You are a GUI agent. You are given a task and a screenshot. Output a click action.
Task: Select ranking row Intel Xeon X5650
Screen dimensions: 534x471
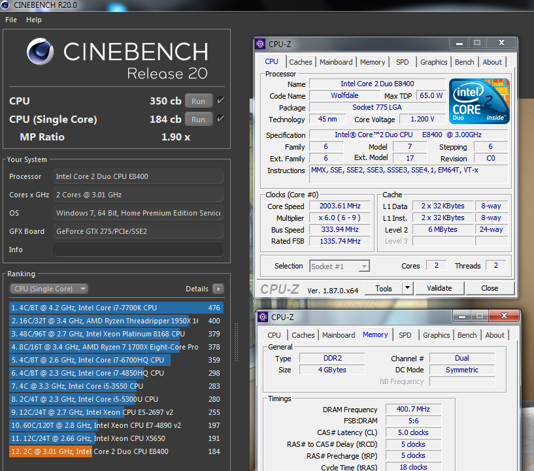(116, 438)
